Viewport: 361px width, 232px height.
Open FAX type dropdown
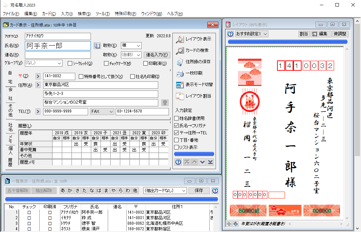[x=102, y=112]
